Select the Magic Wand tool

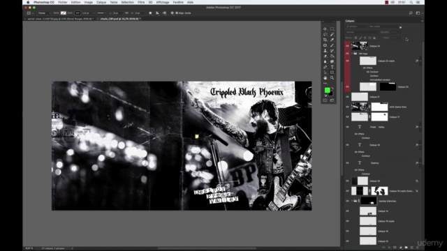click(x=332, y=34)
